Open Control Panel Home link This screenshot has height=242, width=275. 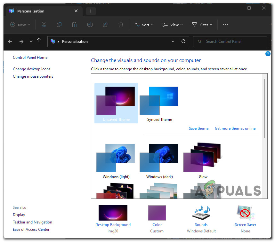coord(30,58)
